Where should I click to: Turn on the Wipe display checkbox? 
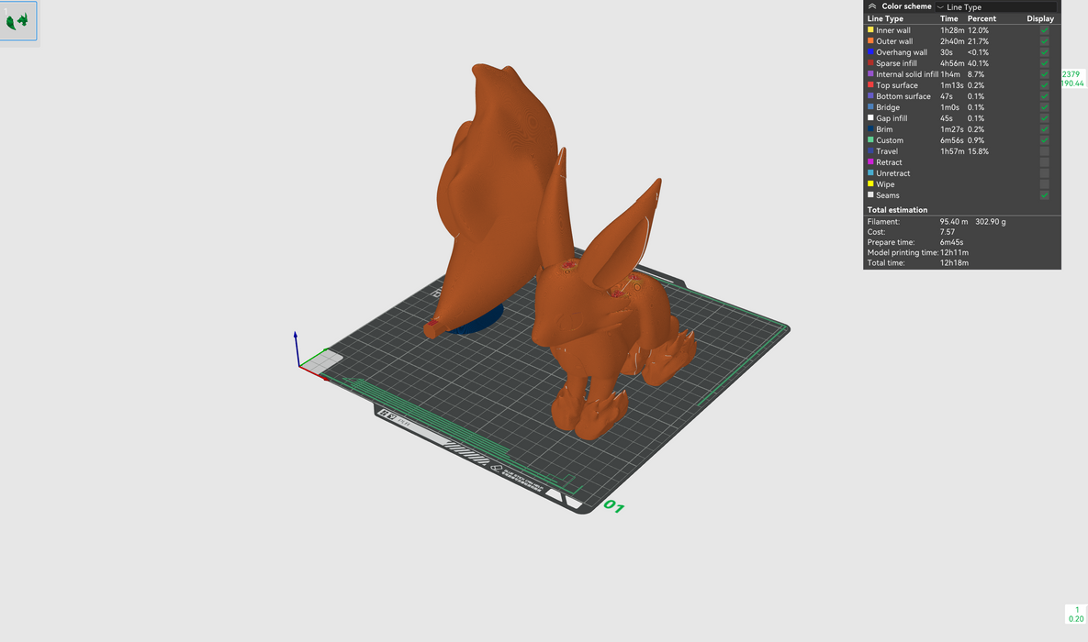[x=1044, y=184]
